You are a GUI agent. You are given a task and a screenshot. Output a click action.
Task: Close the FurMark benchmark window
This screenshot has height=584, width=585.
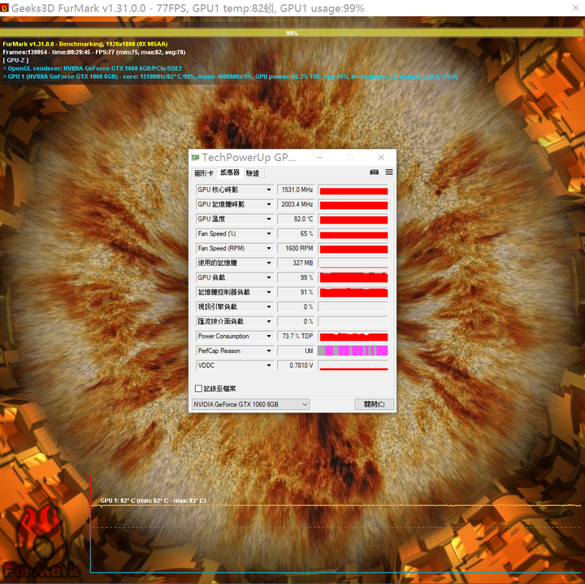(576, 8)
